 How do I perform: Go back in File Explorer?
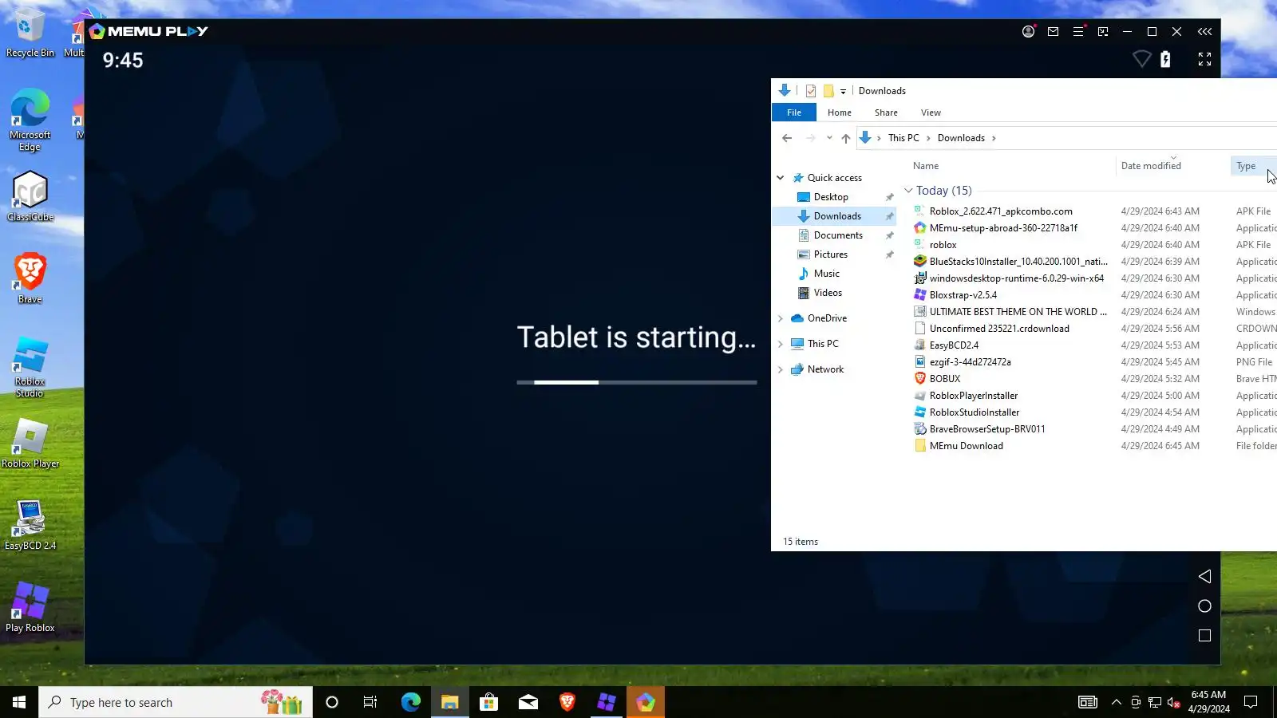tap(787, 138)
